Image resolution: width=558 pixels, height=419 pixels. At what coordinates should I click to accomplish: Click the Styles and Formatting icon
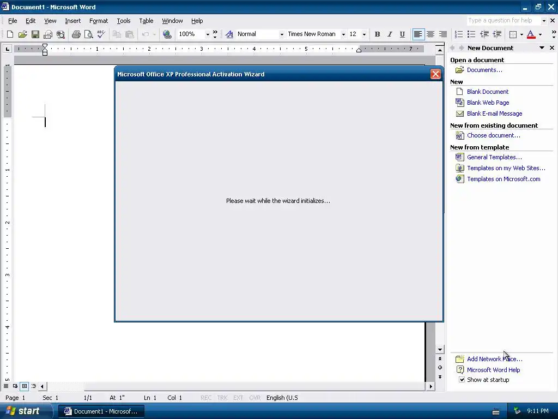point(229,34)
